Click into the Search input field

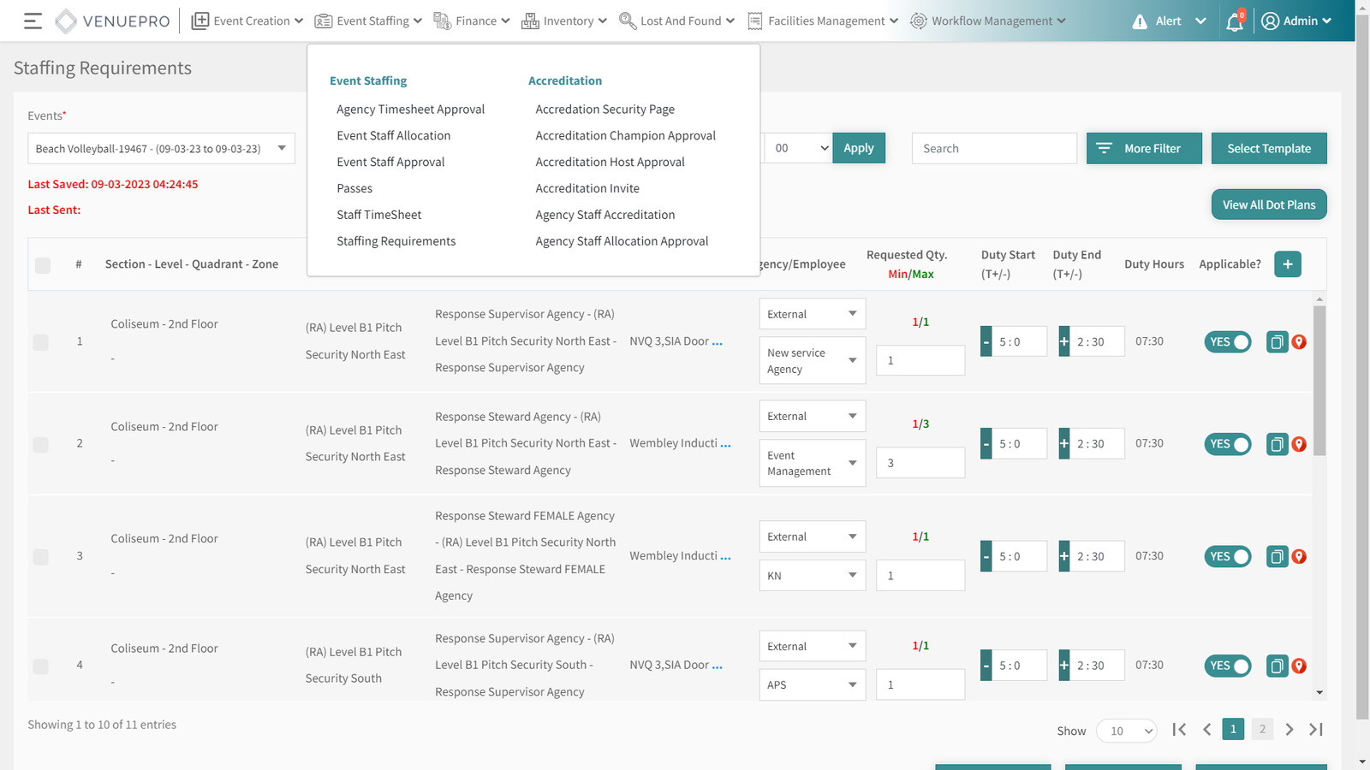pyautogui.click(x=993, y=149)
